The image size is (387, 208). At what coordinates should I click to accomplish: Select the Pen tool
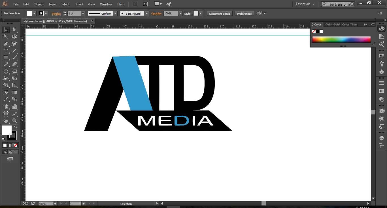point(6,44)
